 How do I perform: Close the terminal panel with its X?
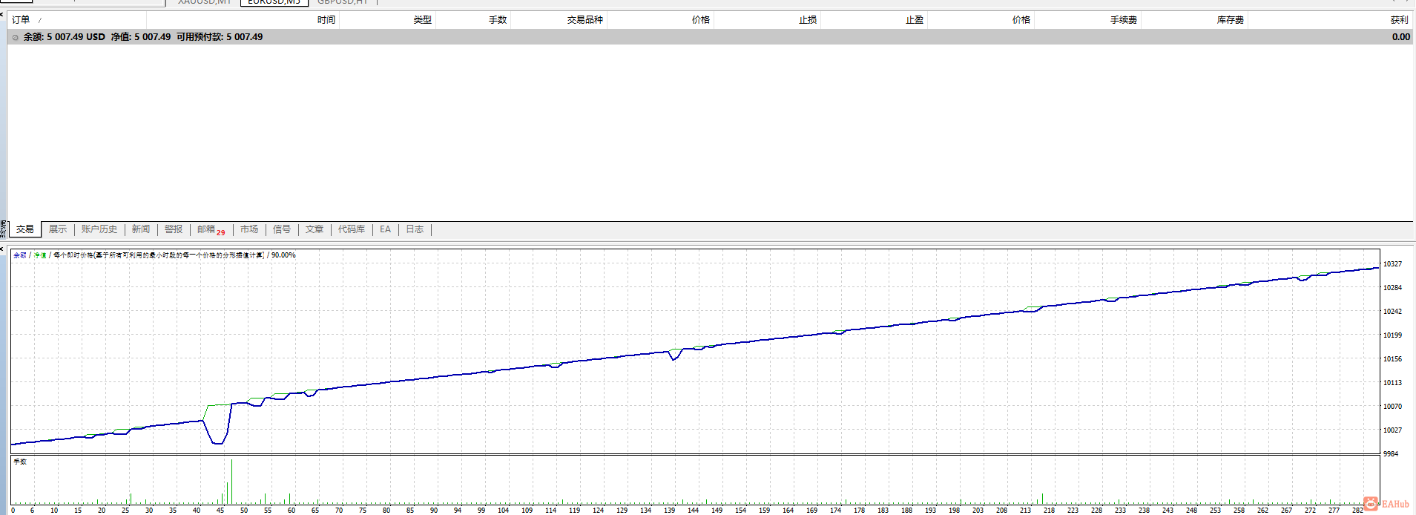[x=2, y=13]
